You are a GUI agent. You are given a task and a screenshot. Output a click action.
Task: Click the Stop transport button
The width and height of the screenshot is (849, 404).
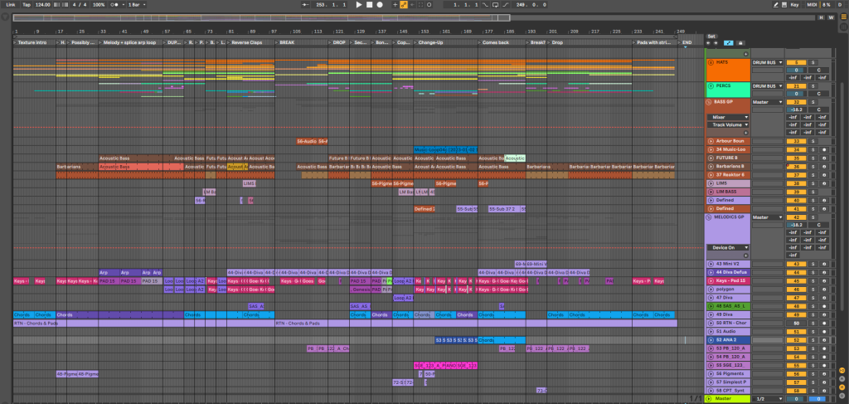coord(369,4)
